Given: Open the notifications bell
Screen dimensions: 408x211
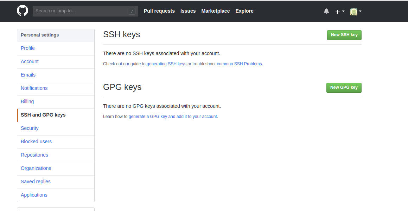Looking at the screenshot, I should pyautogui.click(x=326, y=11).
